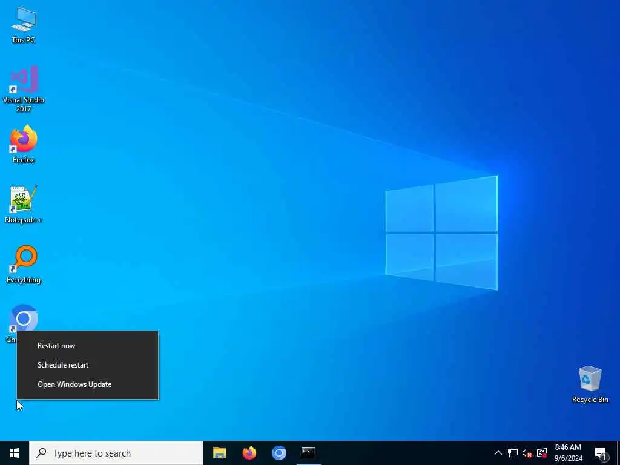Open the Windows Start menu

click(15, 453)
